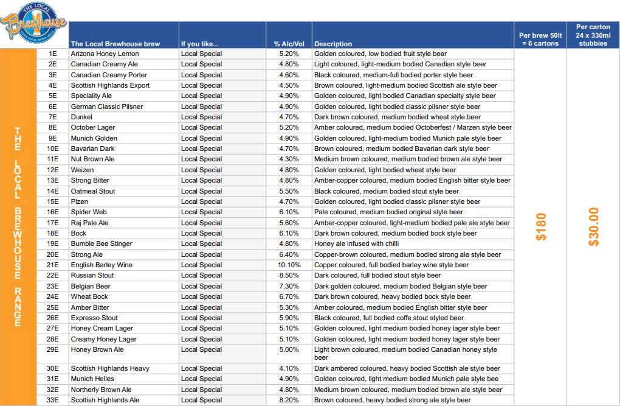Click the 10.10% alcohol value
Viewport: 620px width, 406px height.
tap(289, 265)
